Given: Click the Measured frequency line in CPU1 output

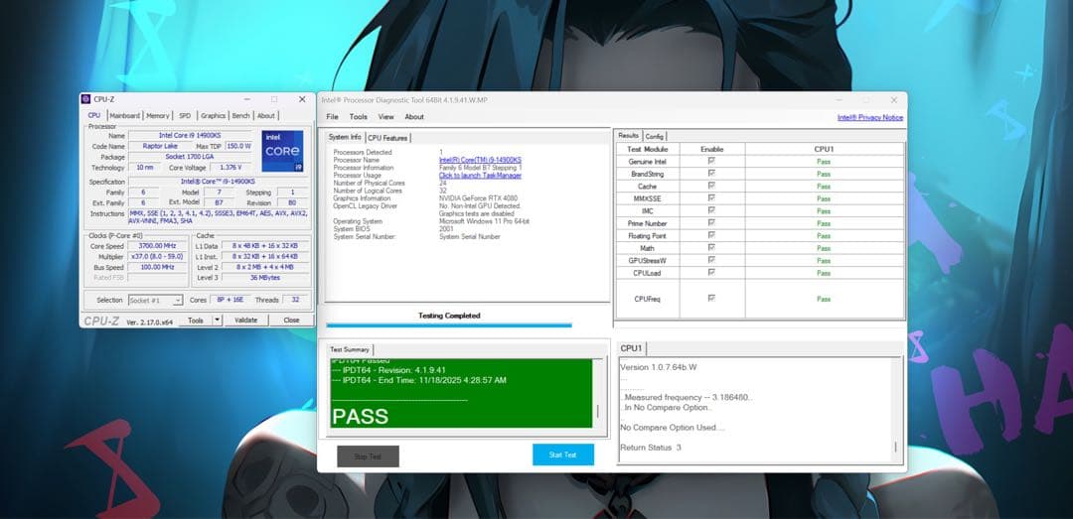Looking at the screenshot, I should pyautogui.click(x=686, y=397).
